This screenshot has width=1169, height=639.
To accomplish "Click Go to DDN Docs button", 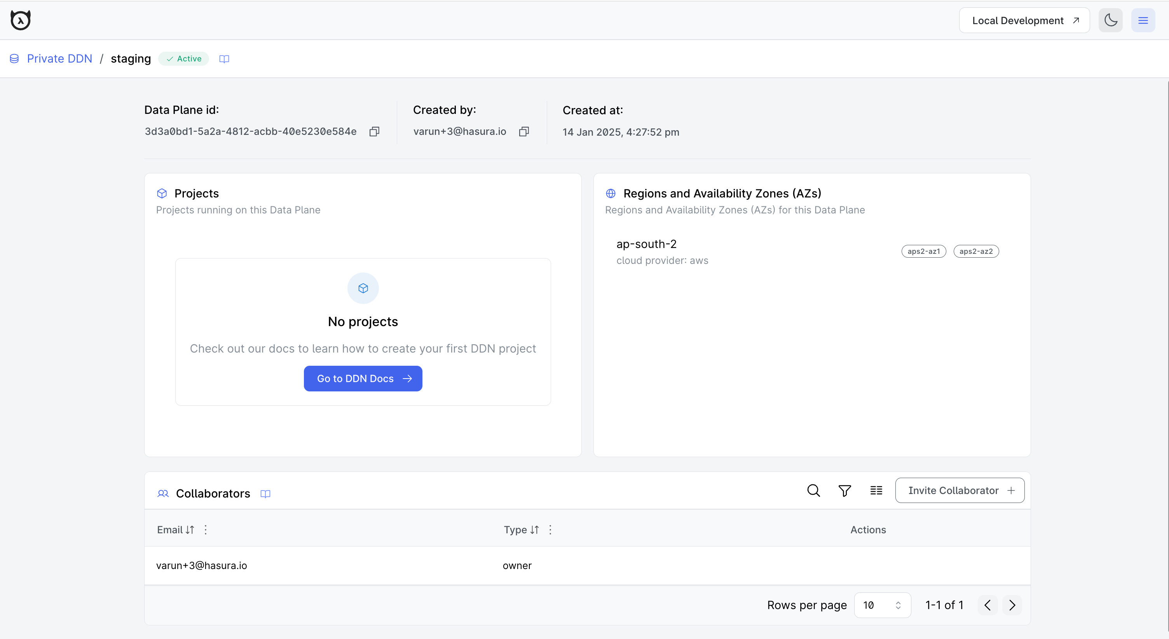I will (x=363, y=379).
